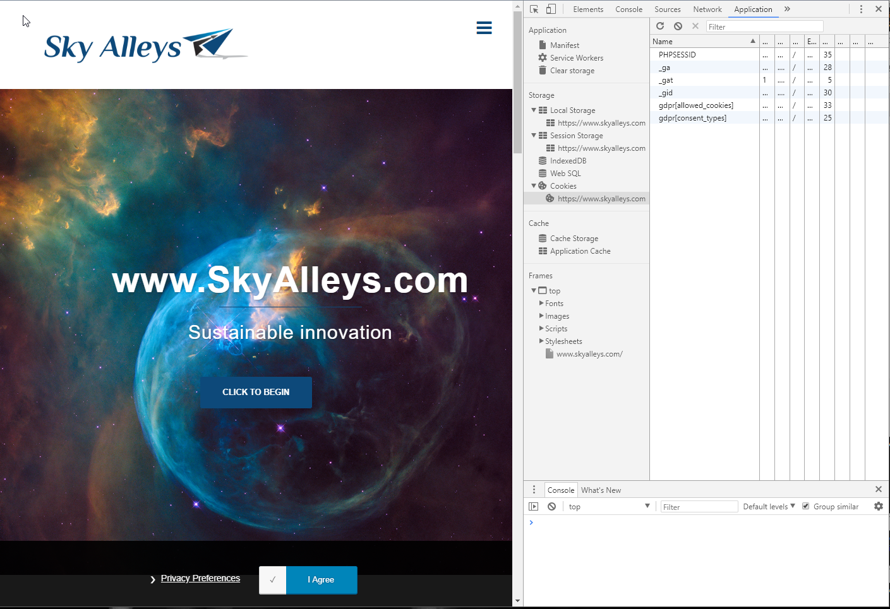Select Console drawer tab
The height and width of the screenshot is (609, 890).
561,490
